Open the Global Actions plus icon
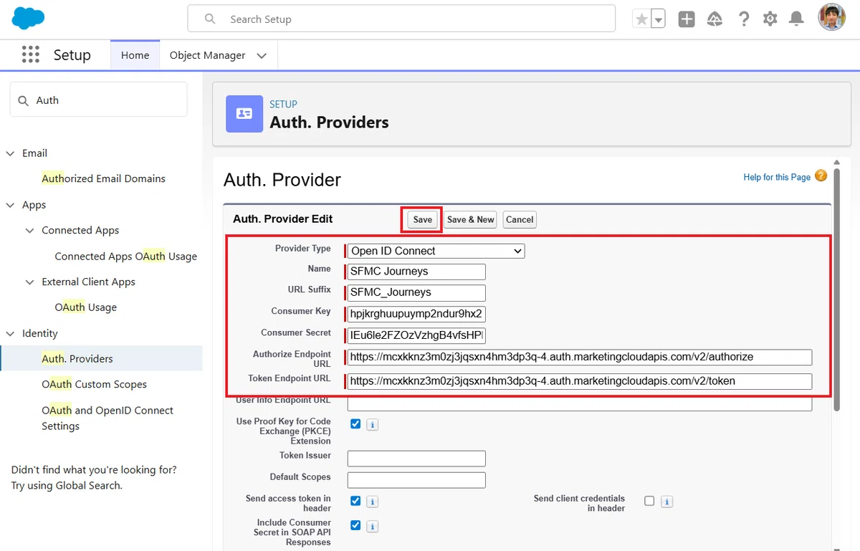The width and height of the screenshot is (860, 551). pos(687,19)
